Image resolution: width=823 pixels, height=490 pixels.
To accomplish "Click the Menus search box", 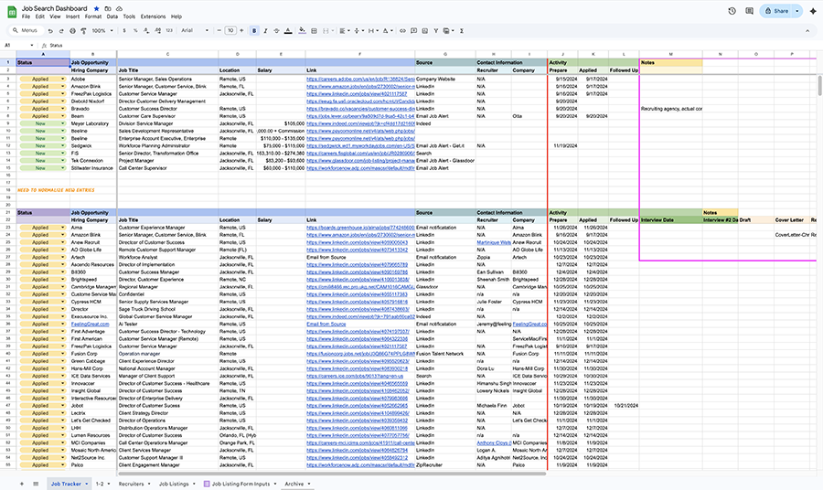I will pos(26,31).
